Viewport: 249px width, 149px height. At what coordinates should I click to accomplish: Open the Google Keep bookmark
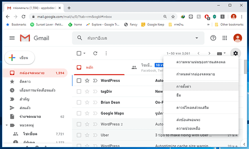pyautogui.click(x=153, y=25)
